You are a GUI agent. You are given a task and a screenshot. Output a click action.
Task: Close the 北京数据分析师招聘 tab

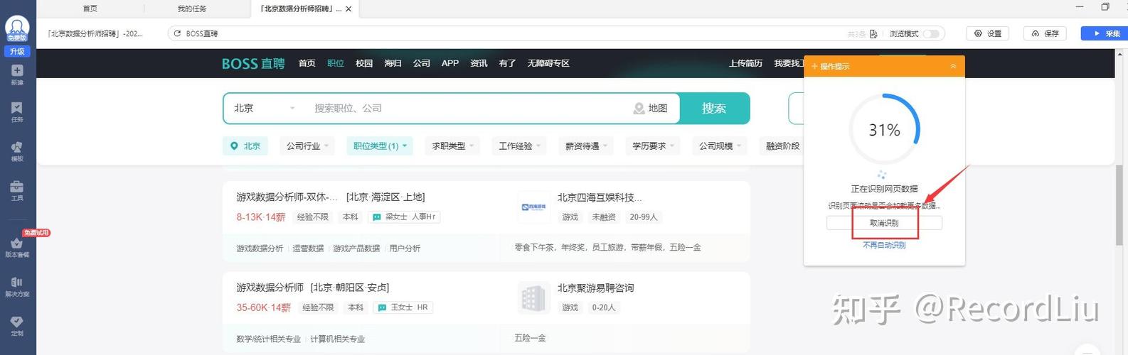click(x=348, y=9)
